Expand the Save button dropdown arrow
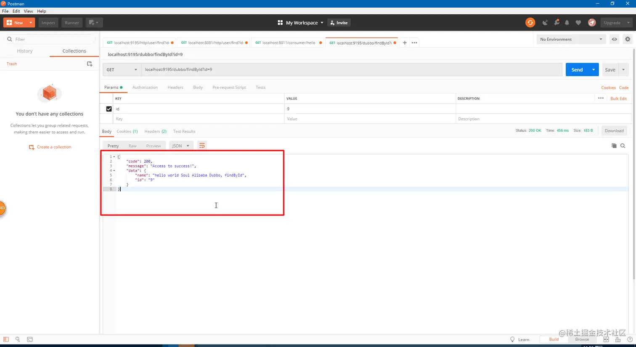Screen dimensions: 636x347 pos(623,70)
